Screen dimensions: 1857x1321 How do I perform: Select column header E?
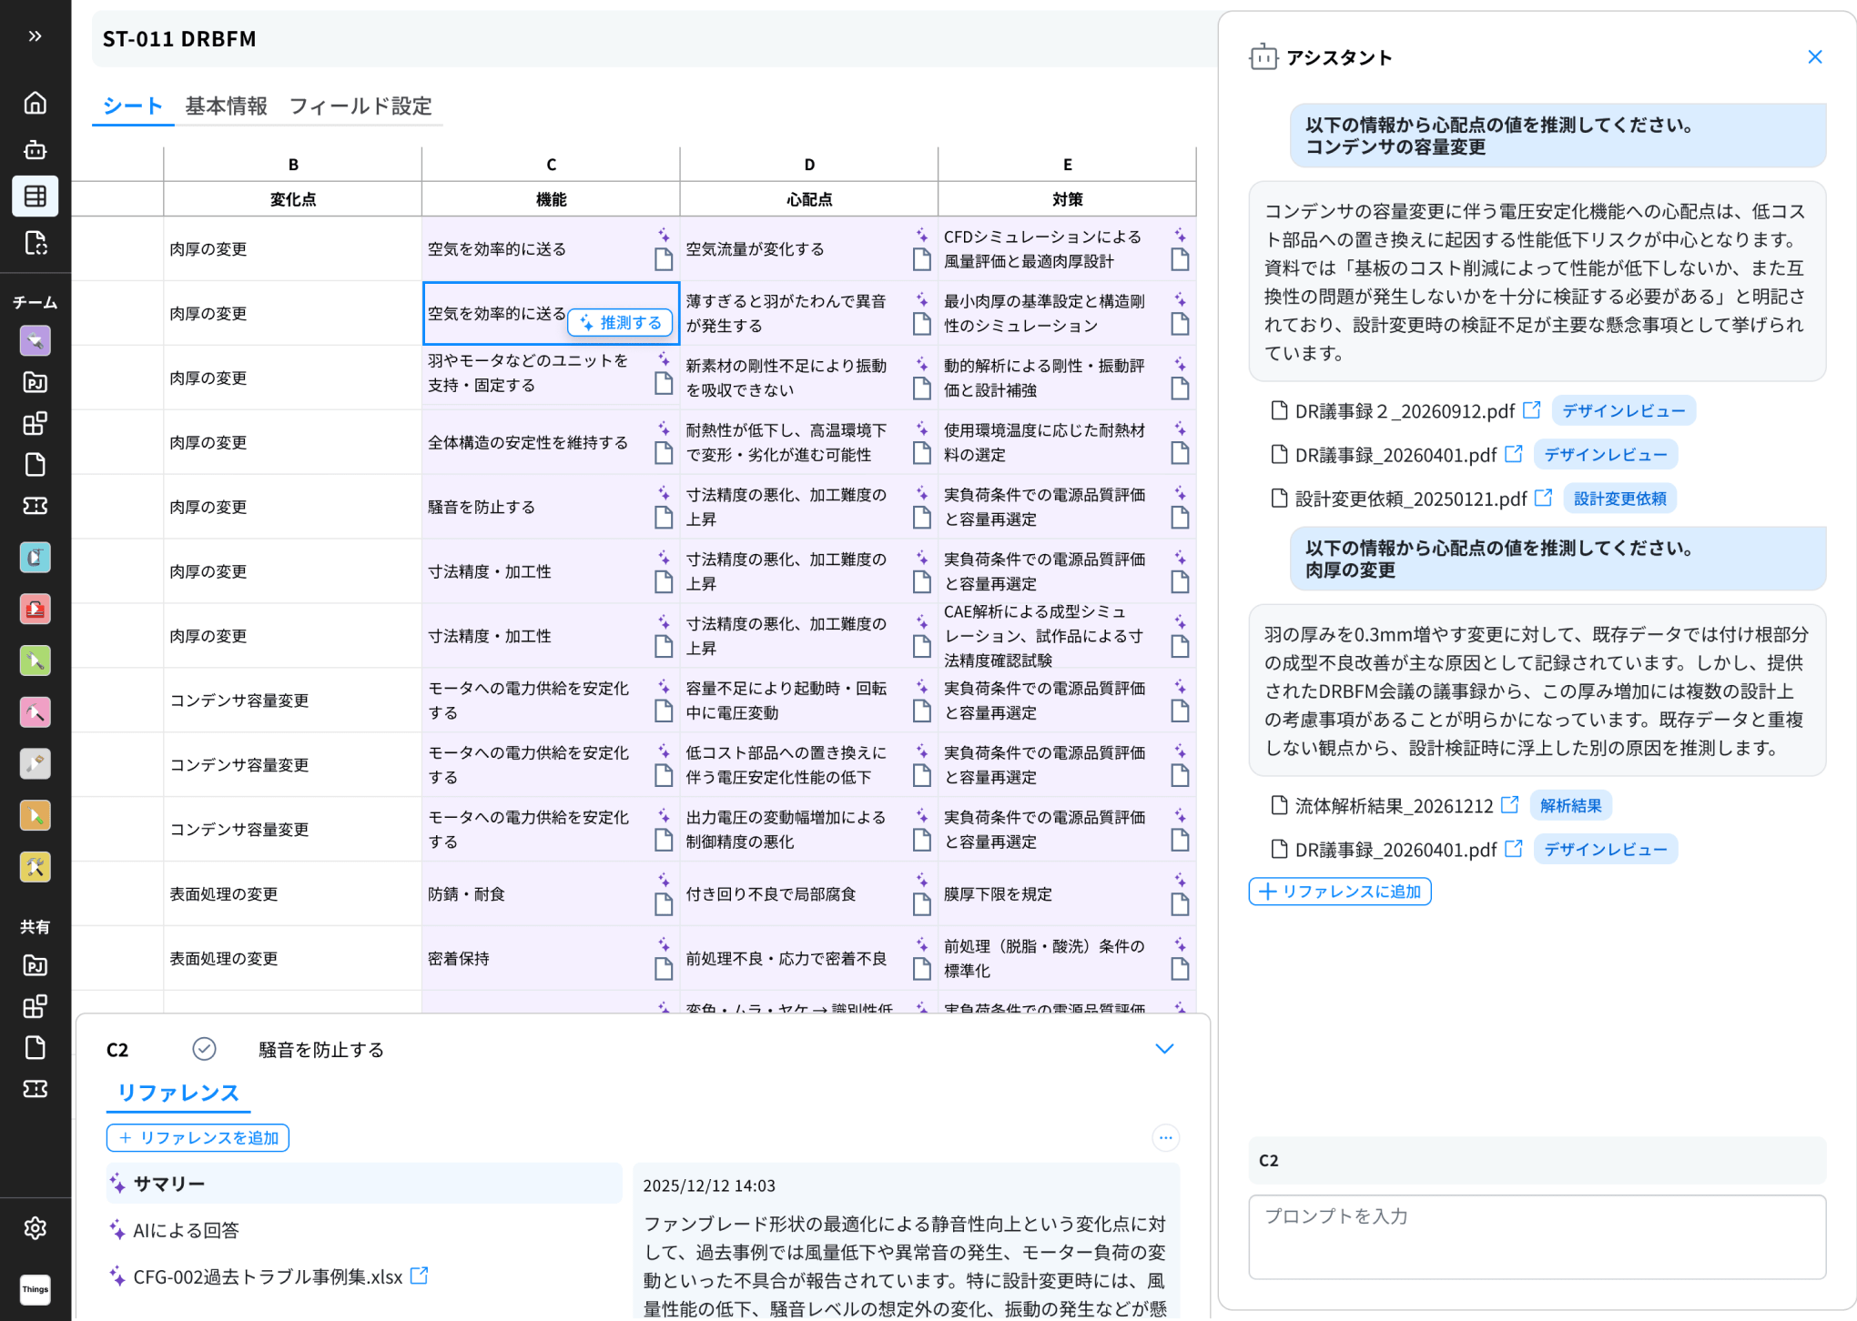(x=1067, y=165)
